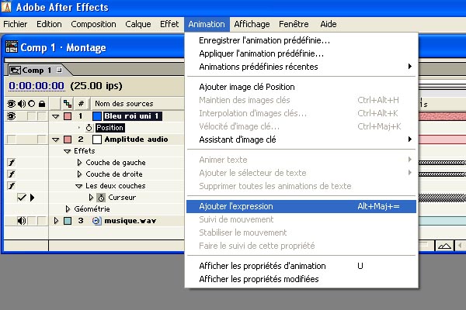The height and width of the screenshot is (310, 466).
Task: Click the white solid icon of Amplitude audio
Action: click(x=97, y=139)
